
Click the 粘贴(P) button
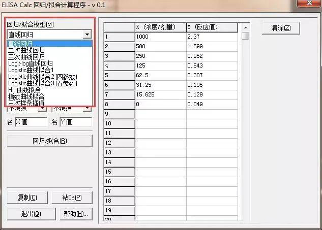point(72,198)
